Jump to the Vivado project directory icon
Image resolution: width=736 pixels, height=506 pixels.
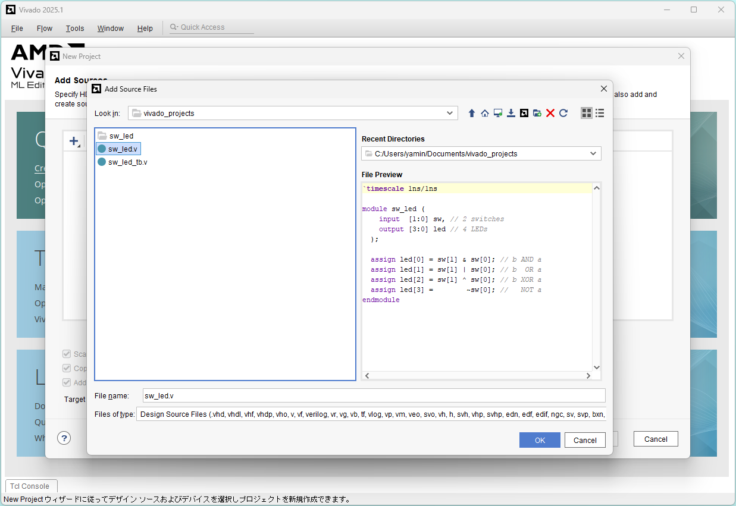[524, 113]
